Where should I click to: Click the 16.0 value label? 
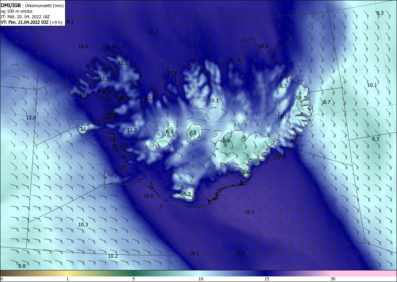(x=240, y=253)
